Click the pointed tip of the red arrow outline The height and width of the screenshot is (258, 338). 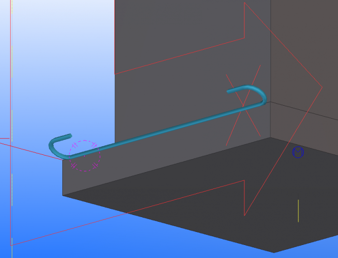(x=322, y=87)
